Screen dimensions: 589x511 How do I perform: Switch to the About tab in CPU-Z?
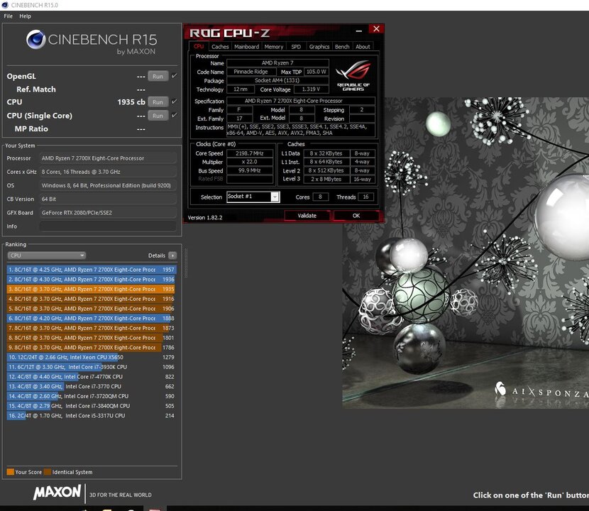tap(363, 47)
